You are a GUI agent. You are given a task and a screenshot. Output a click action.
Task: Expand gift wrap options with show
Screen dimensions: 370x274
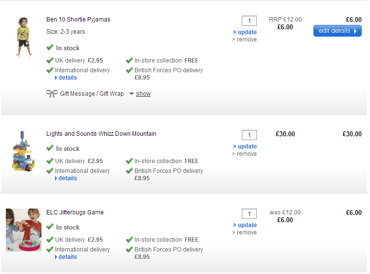click(143, 94)
